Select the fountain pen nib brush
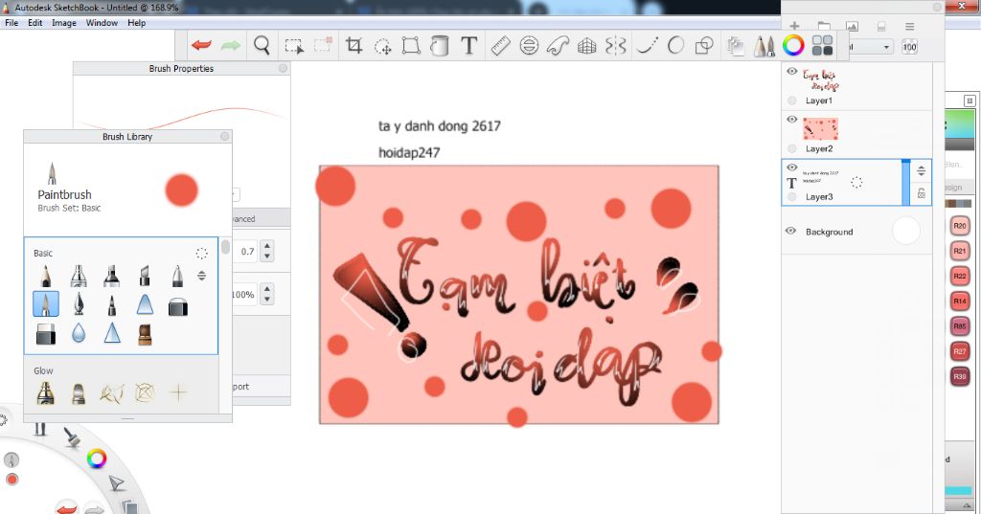981x514 pixels. click(79, 303)
